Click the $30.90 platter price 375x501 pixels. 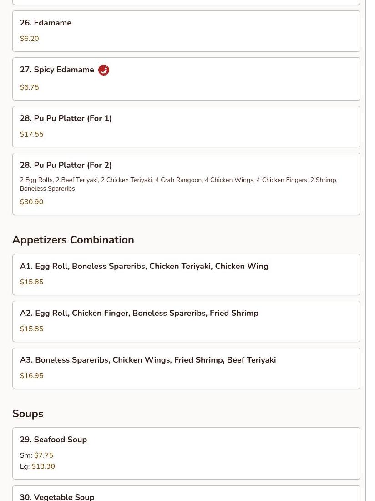click(31, 202)
